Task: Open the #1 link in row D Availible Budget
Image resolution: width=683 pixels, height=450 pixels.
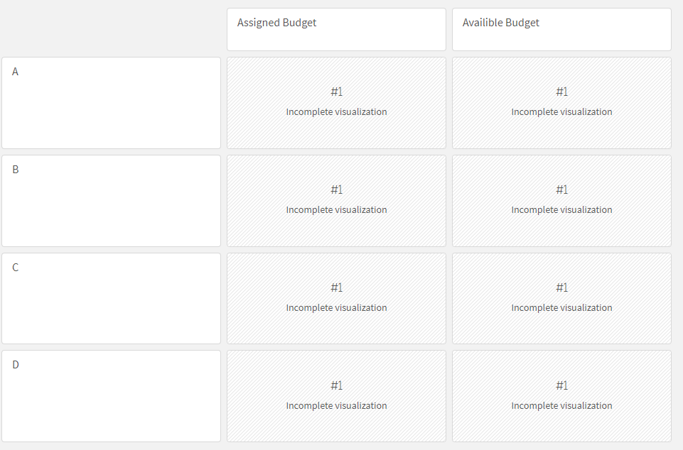Action: click(x=561, y=385)
